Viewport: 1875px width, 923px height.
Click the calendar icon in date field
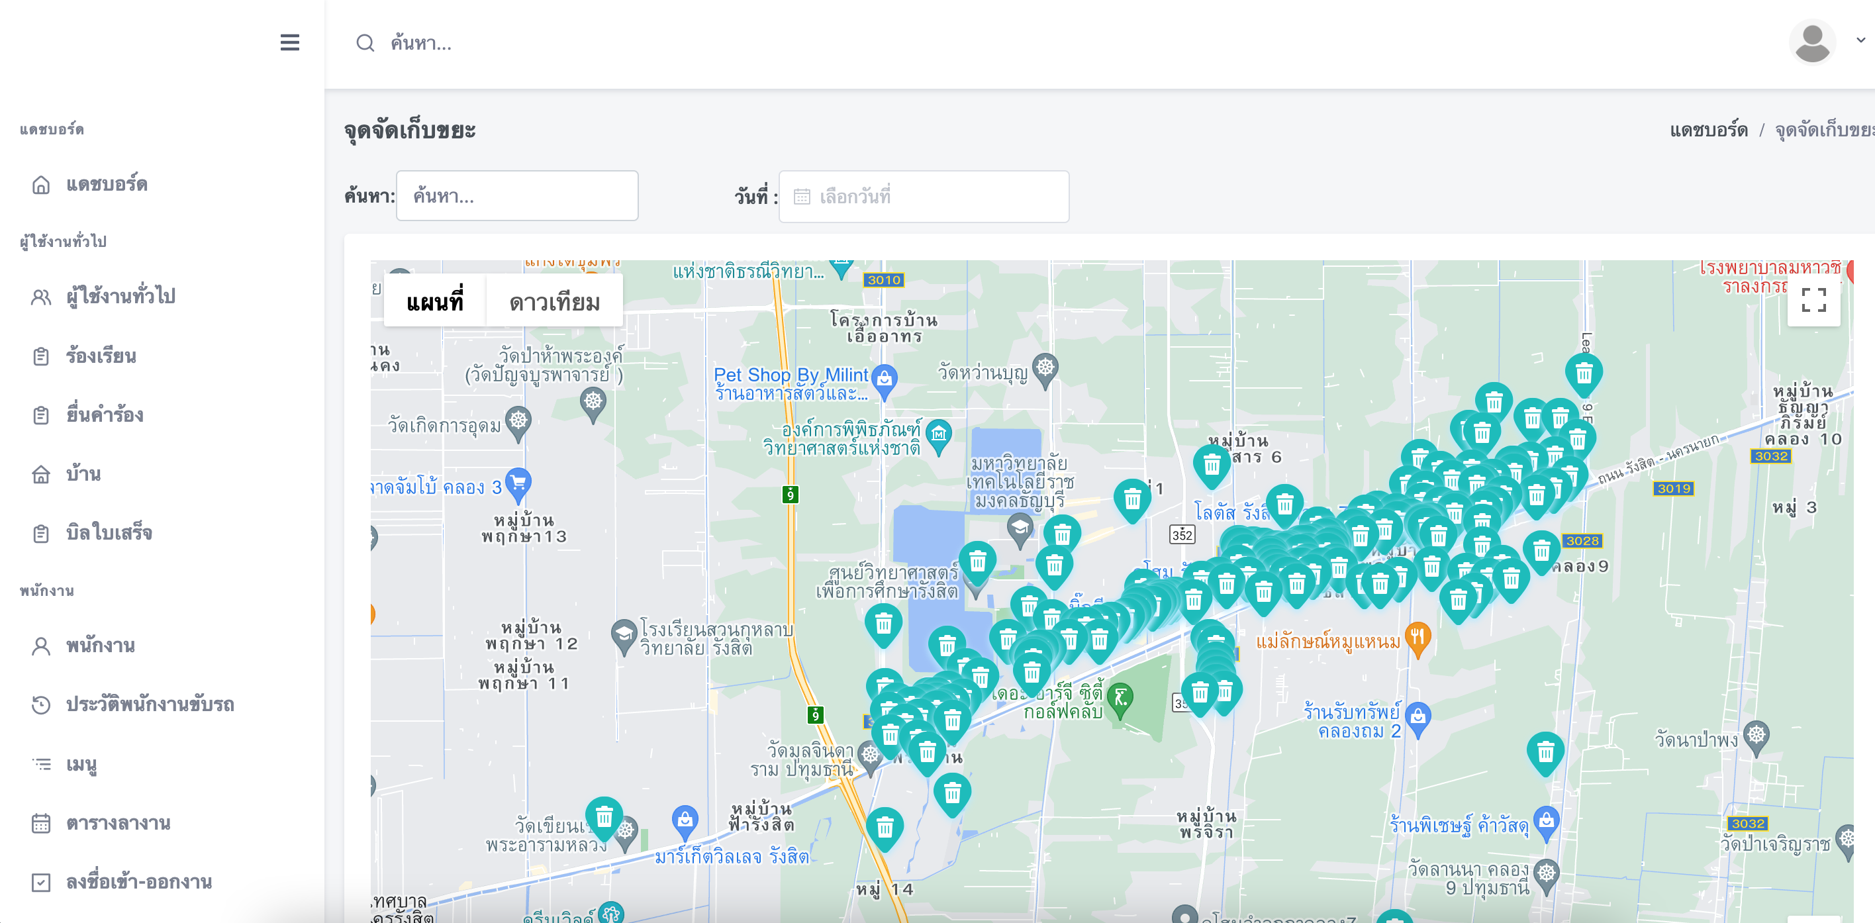(801, 197)
